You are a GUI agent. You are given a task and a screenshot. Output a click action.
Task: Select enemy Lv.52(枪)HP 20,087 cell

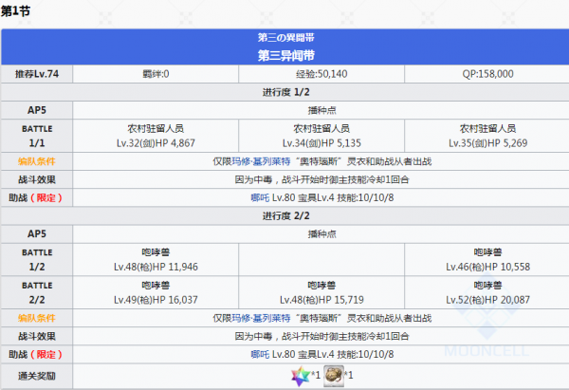(x=487, y=292)
